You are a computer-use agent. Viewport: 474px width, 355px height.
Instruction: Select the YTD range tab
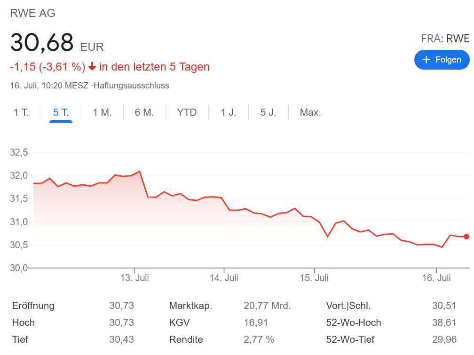pos(187,112)
